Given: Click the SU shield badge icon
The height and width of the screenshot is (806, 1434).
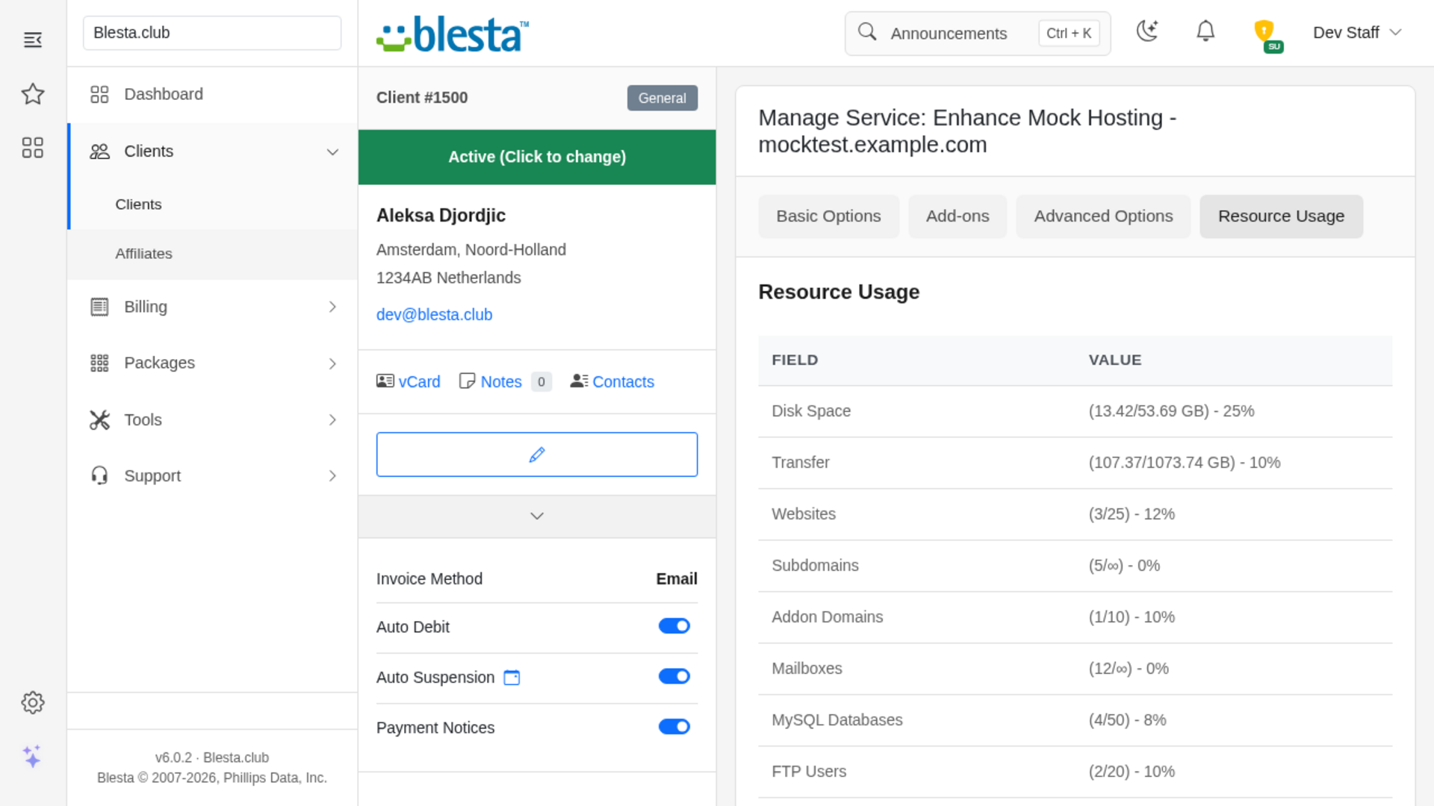Looking at the screenshot, I should point(1267,35).
